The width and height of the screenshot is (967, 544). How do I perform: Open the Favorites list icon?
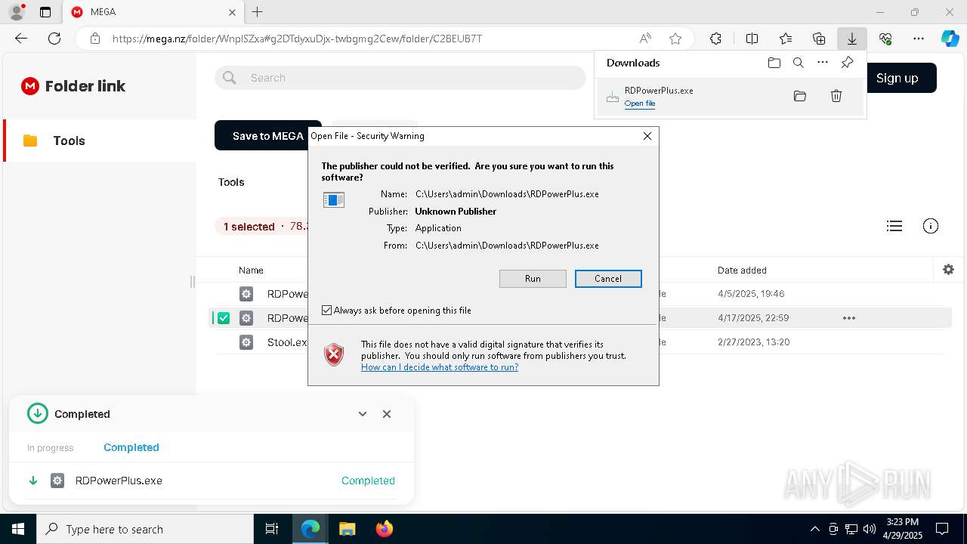786,39
